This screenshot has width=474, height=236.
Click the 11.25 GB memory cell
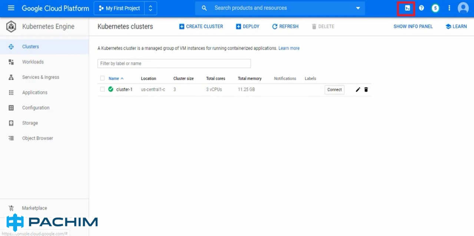click(x=246, y=90)
